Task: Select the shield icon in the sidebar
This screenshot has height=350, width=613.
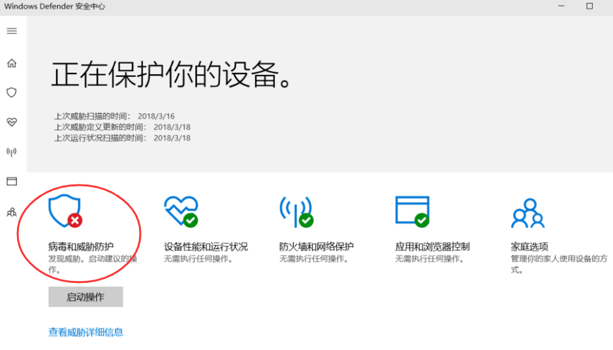Action: pyautogui.click(x=12, y=93)
